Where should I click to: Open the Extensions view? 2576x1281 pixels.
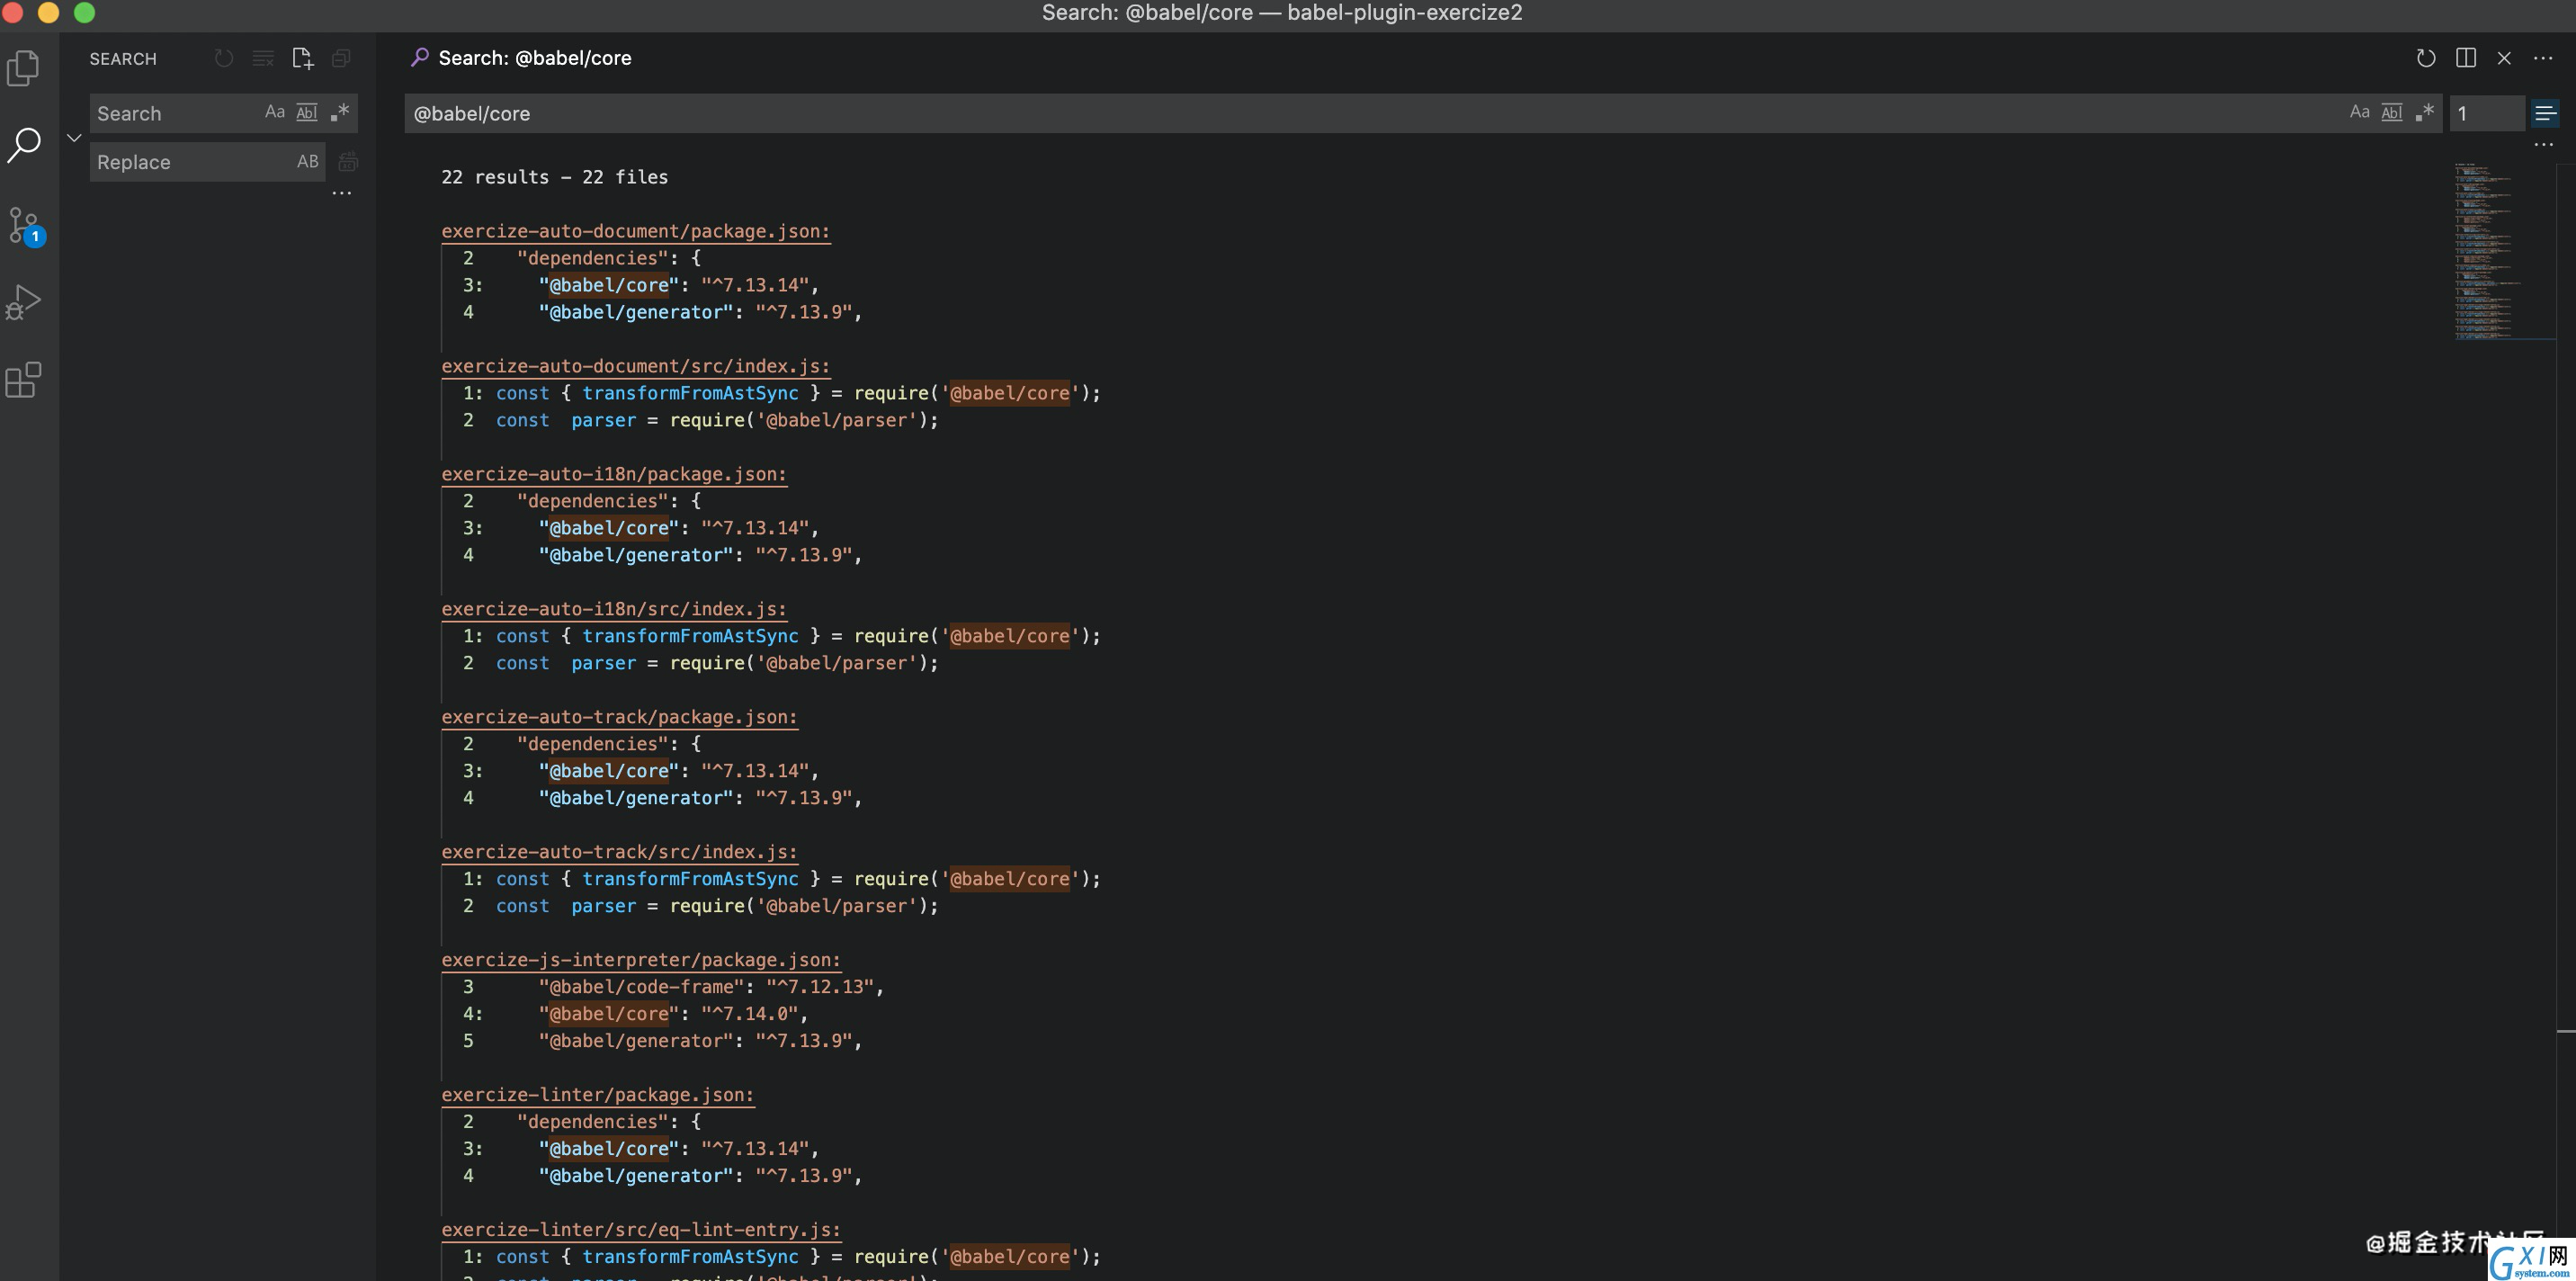pos(23,380)
